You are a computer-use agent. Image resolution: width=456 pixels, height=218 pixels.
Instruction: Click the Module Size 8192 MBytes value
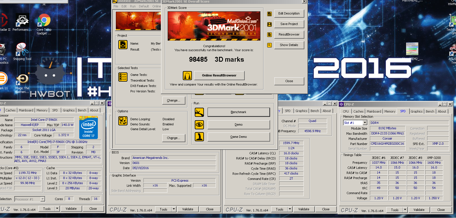[x=387, y=128]
